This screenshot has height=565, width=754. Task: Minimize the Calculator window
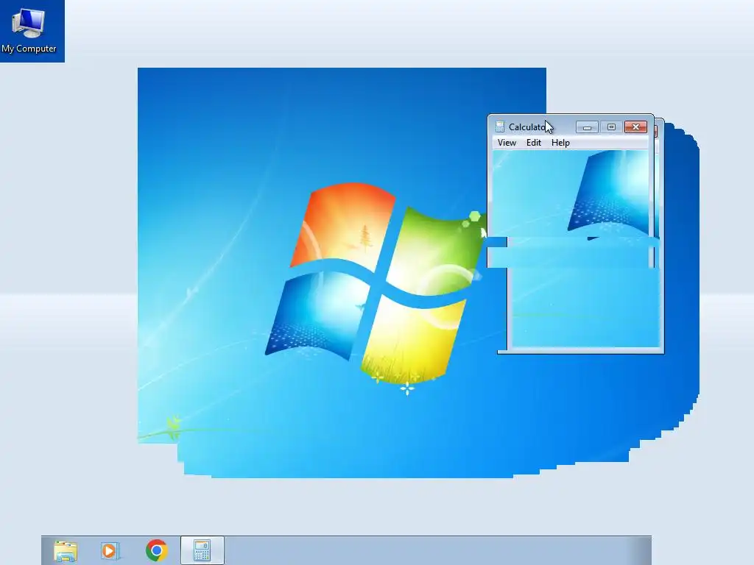(587, 127)
